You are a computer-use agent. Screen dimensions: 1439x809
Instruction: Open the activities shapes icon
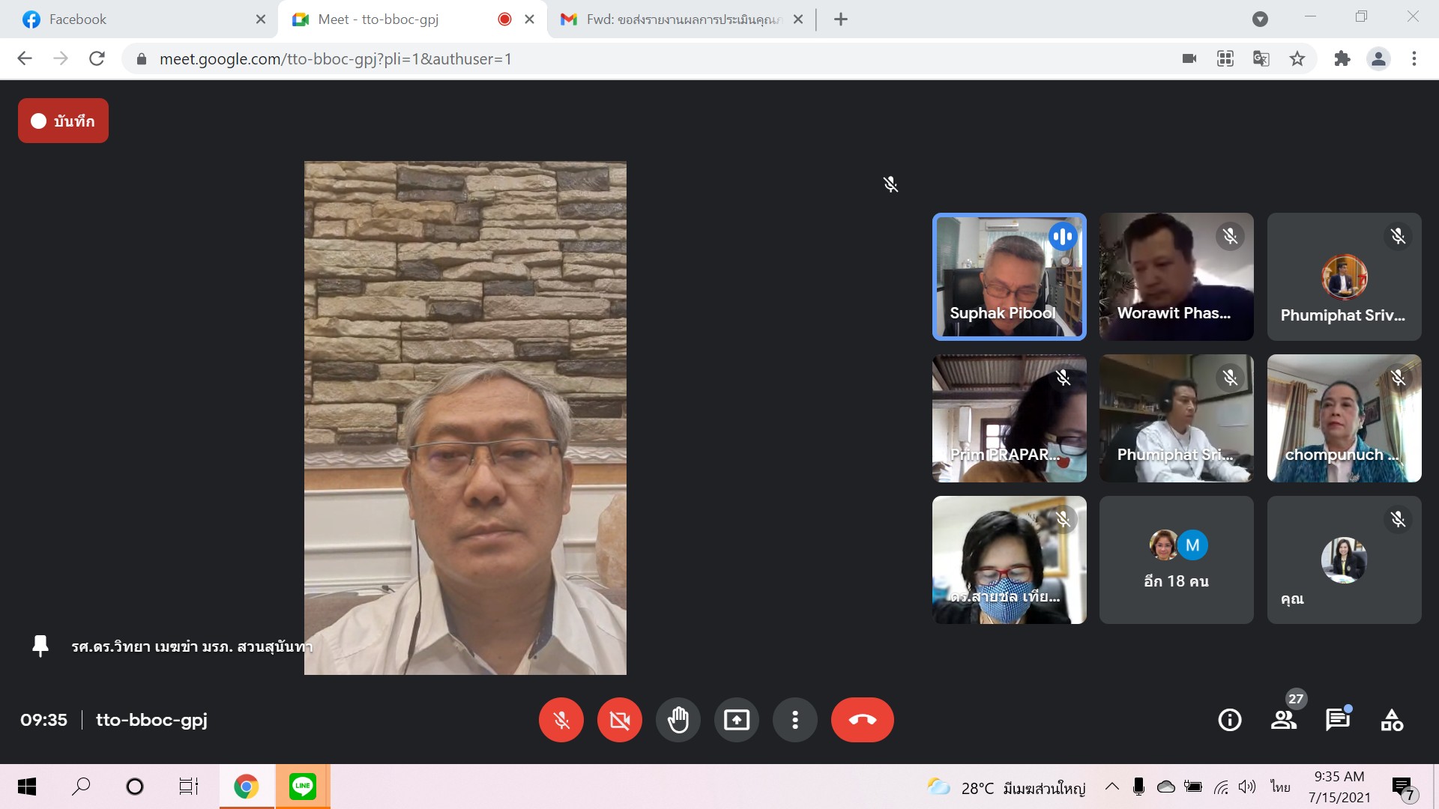[x=1392, y=720]
